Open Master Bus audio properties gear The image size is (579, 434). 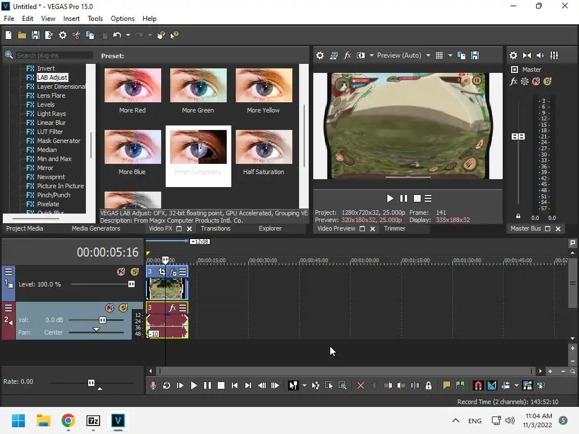(x=513, y=55)
